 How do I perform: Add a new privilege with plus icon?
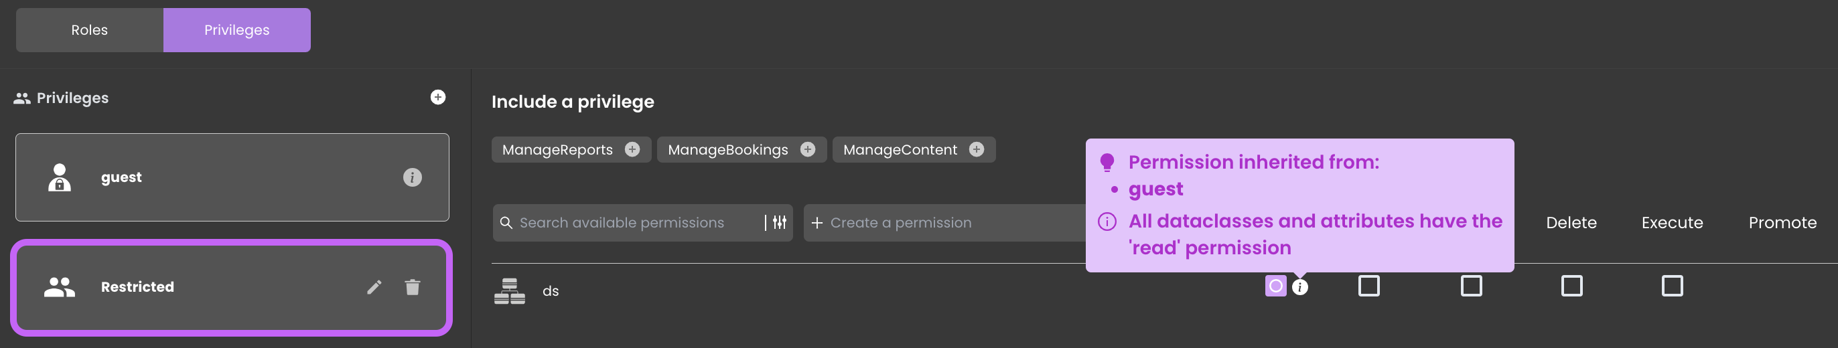click(438, 97)
